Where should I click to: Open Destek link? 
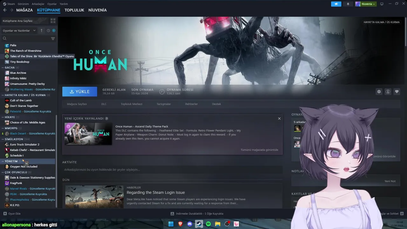[217, 104]
